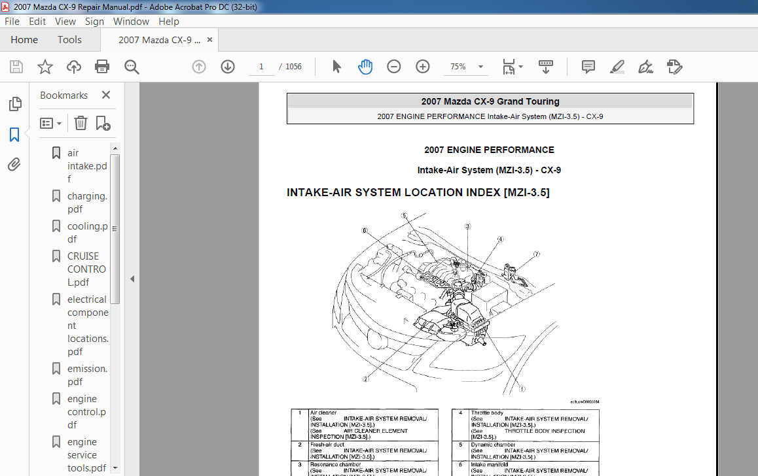The width and height of the screenshot is (758, 476).
Task: Open the Sign menu
Action: [x=94, y=21]
